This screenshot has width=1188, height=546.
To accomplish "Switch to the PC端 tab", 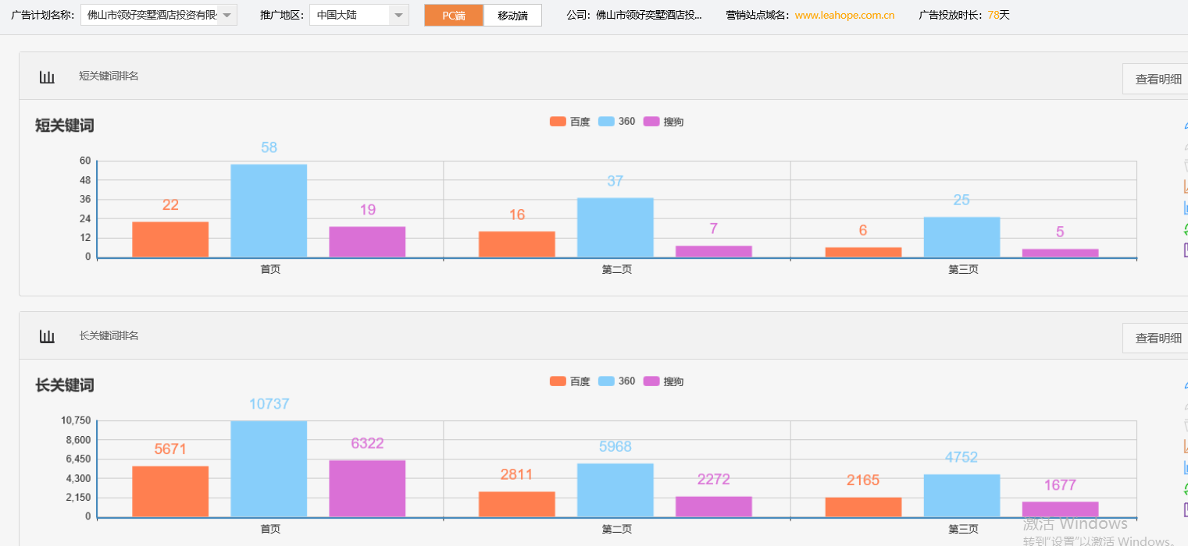I will pyautogui.click(x=453, y=16).
